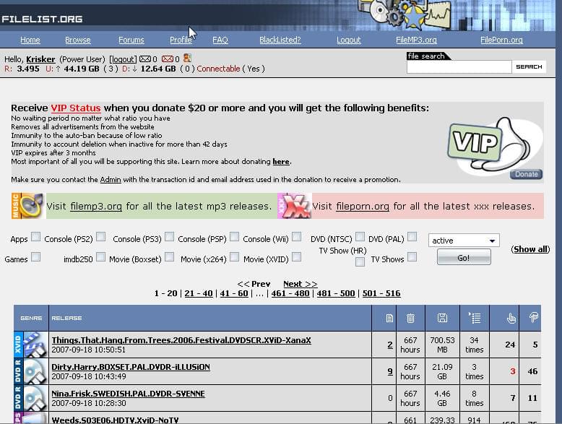Go to Next >> page
Screen dimensions: 562x424
(300, 284)
